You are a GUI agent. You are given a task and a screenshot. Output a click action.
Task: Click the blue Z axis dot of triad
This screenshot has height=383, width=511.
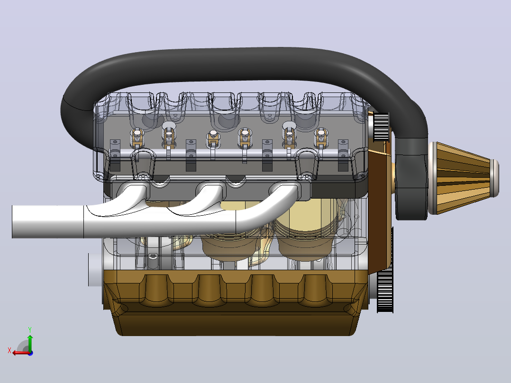coord(31,353)
